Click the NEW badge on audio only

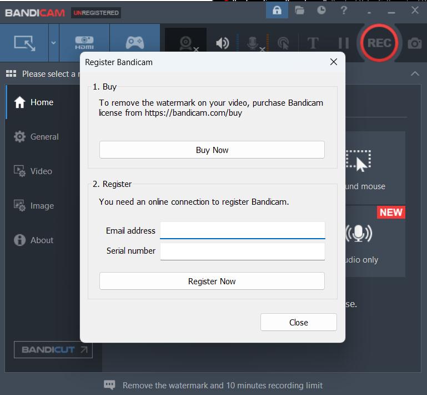(391, 212)
